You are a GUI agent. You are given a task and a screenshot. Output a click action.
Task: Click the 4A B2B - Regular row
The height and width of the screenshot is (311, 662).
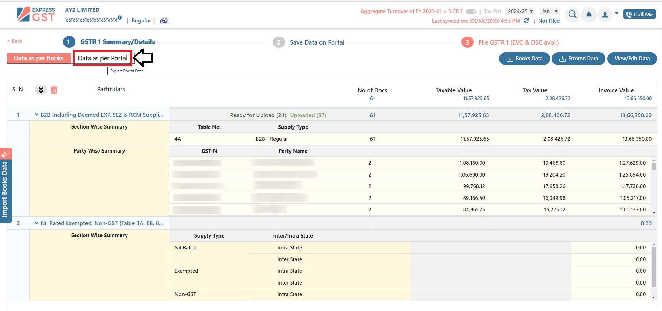pos(413,139)
